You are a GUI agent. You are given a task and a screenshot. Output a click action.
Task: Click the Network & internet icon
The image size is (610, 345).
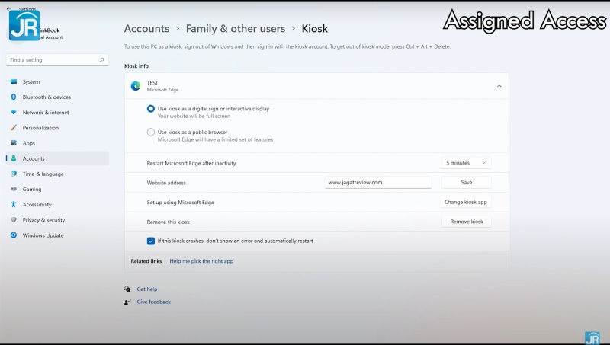tap(13, 112)
